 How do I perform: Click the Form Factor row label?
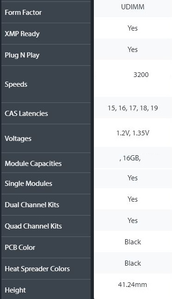(x=23, y=13)
